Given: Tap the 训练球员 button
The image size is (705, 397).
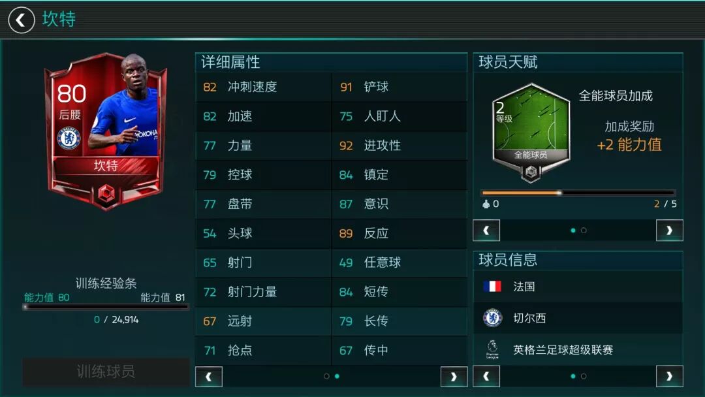Looking at the screenshot, I should (106, 372).
